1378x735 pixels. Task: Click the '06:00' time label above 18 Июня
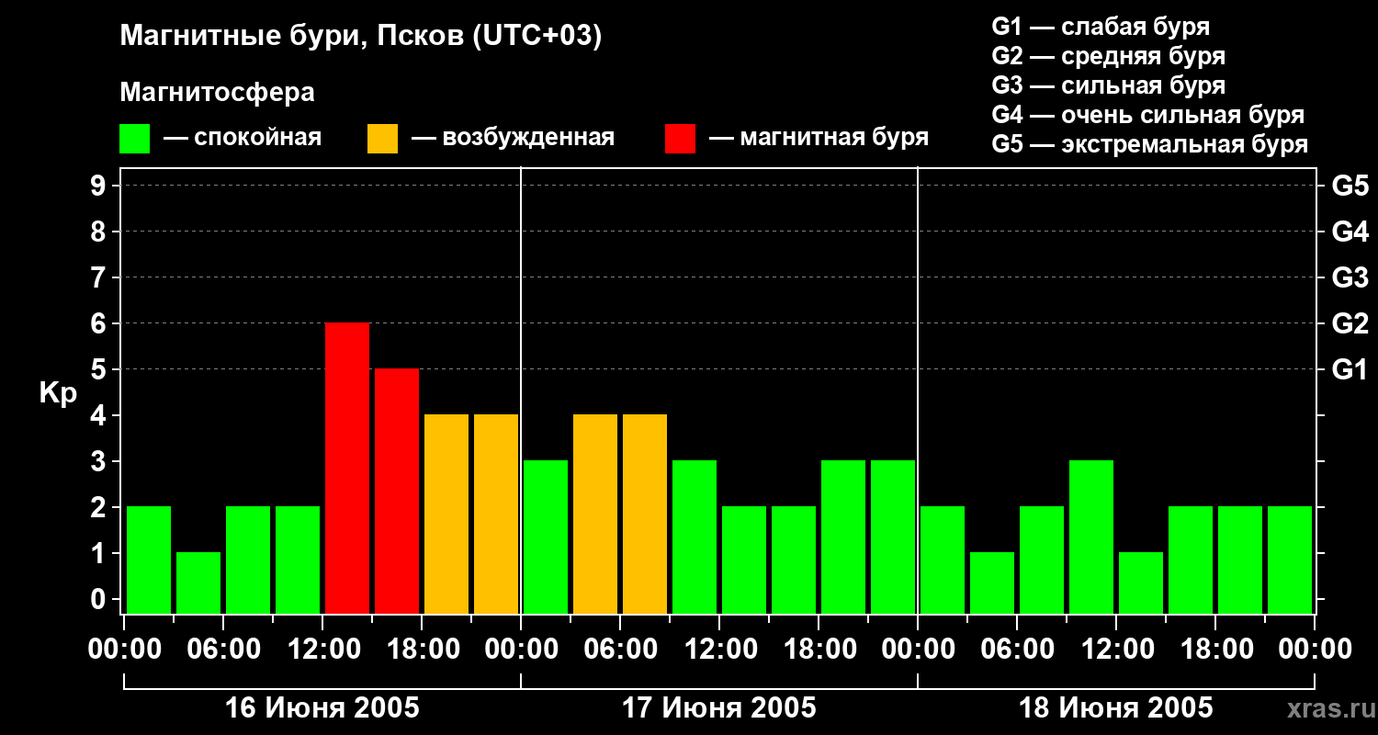point(1017,650)
